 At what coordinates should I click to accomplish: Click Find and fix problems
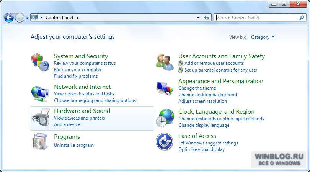tap(76, 76)
